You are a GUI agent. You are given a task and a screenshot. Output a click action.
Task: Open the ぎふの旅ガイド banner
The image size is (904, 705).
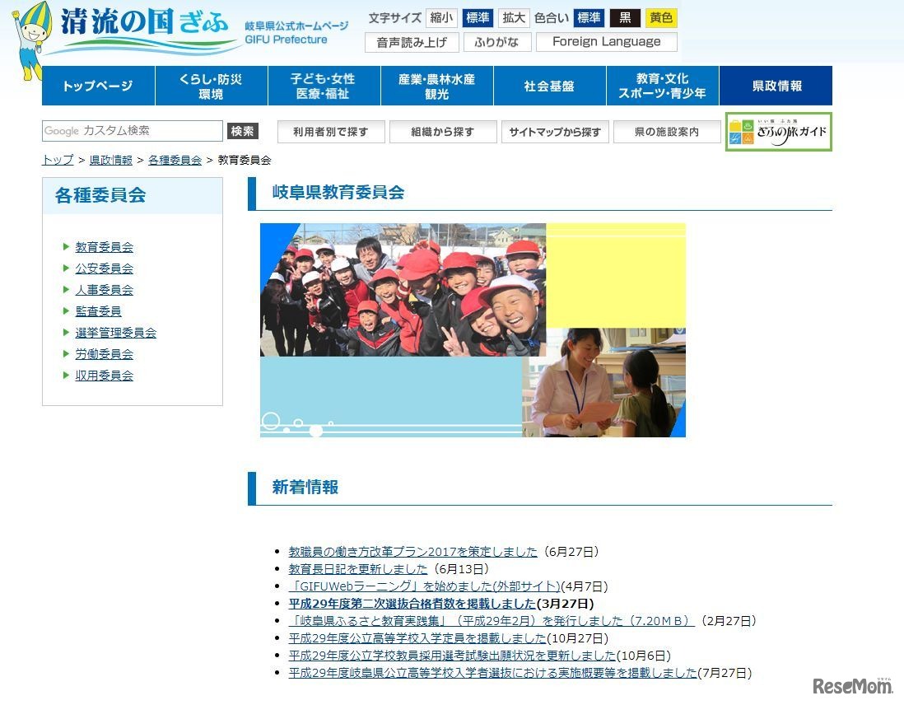(777, 132)
